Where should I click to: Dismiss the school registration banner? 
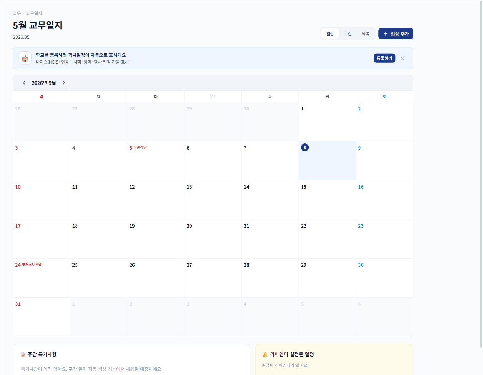(402, 58)
